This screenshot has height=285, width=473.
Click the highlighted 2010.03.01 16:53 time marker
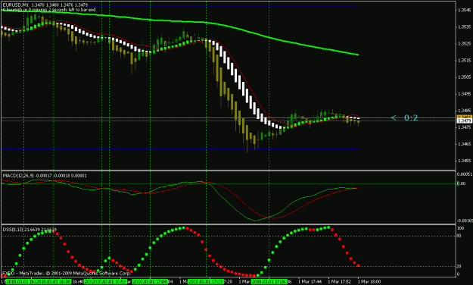click(x=109, y=282)
